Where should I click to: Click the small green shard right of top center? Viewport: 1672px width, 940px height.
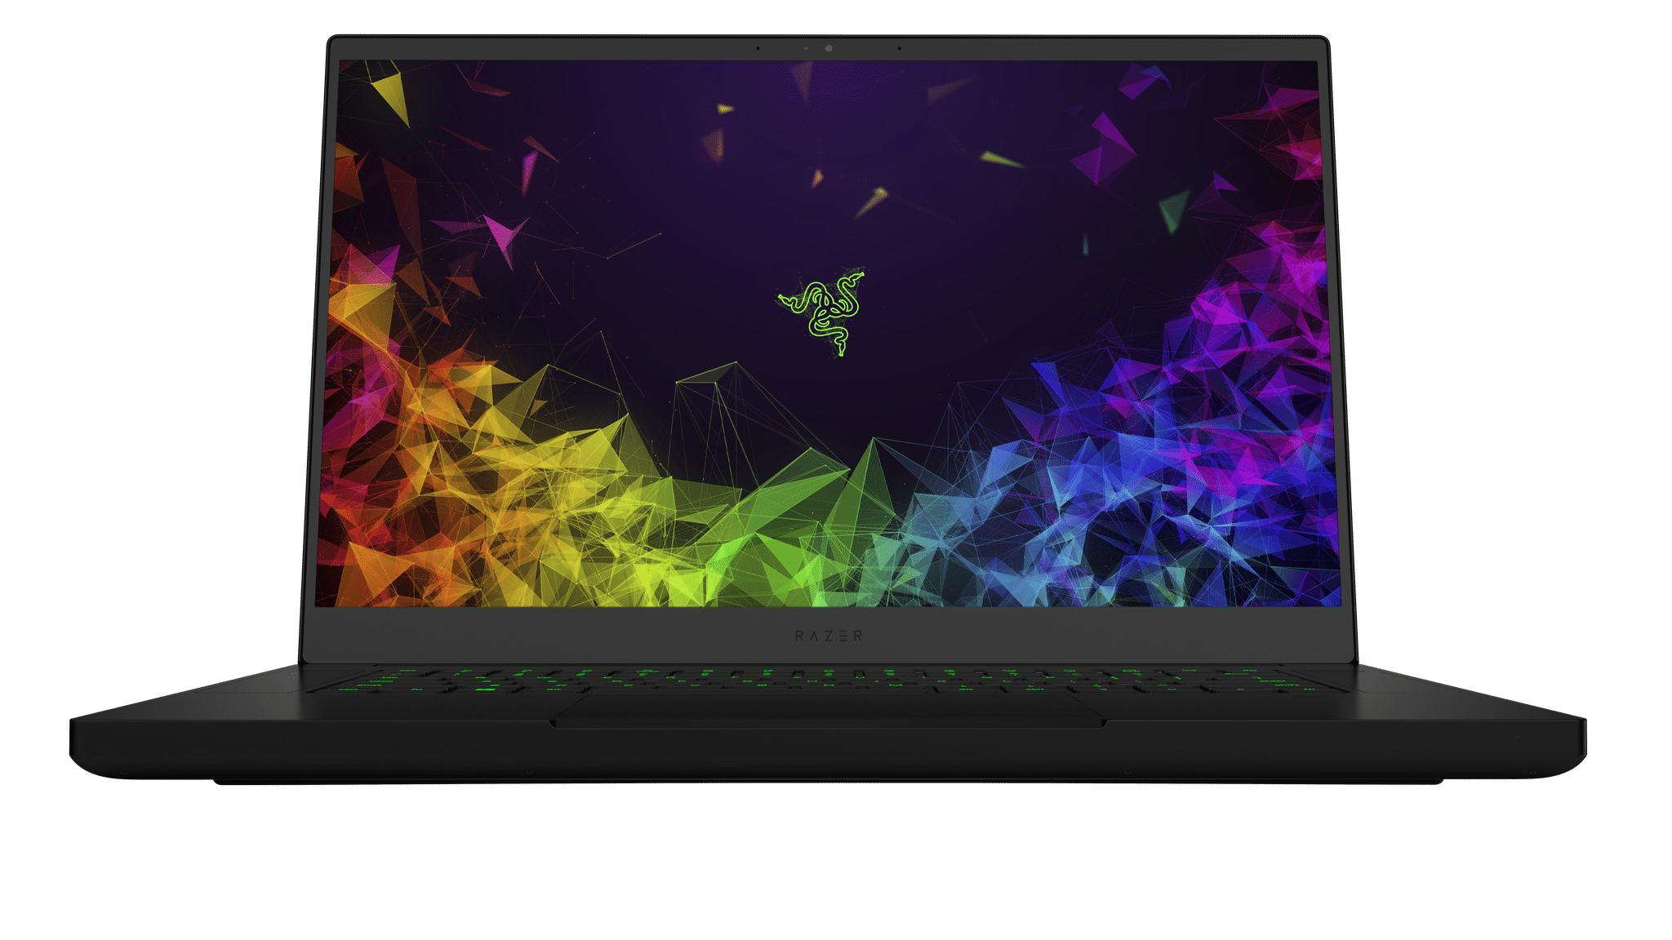pos(1000,159)
